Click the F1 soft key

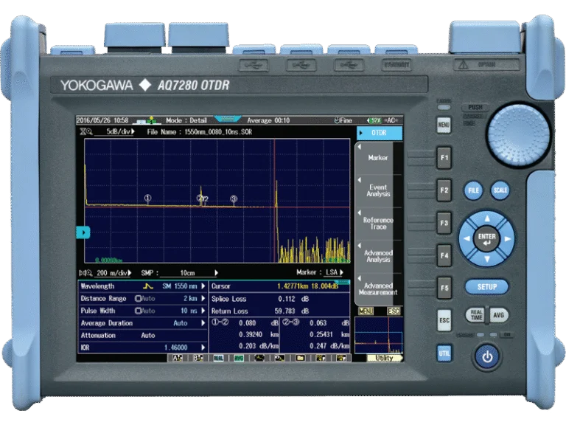(x=444, y=158)
